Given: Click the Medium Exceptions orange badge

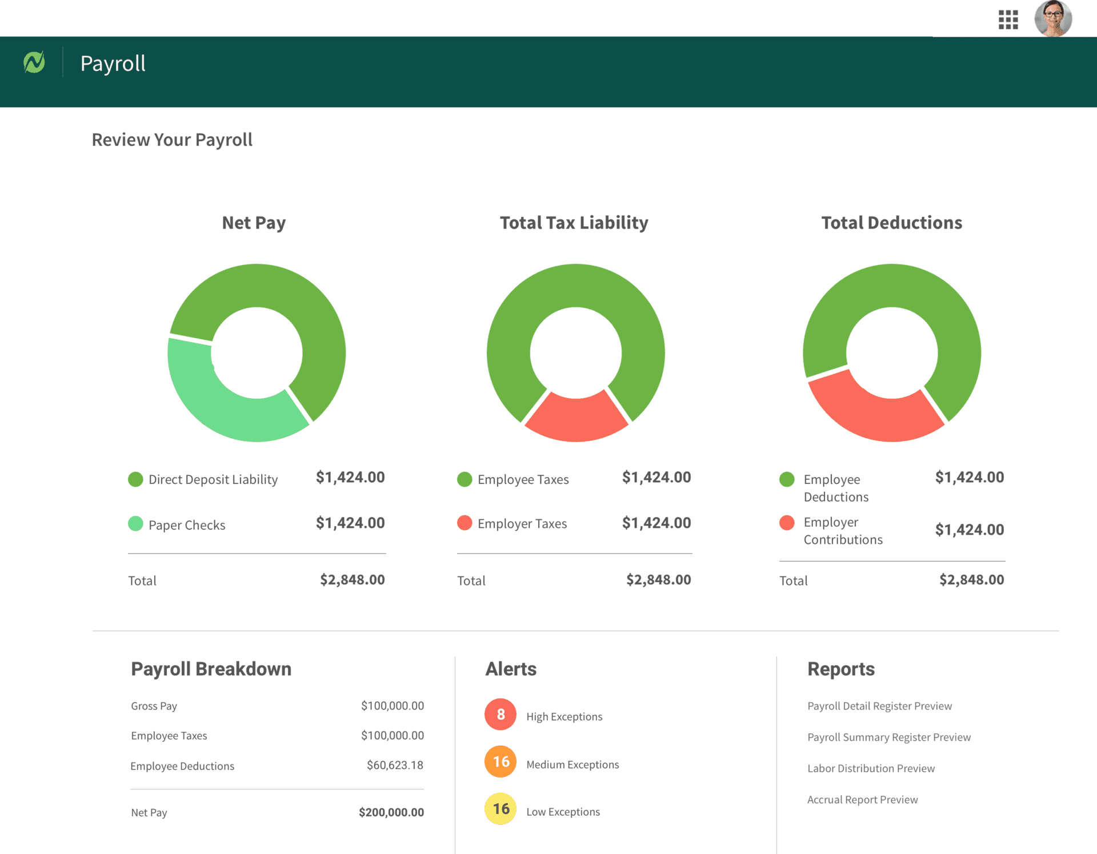Looking at the screenshot, I should [501, 761].
